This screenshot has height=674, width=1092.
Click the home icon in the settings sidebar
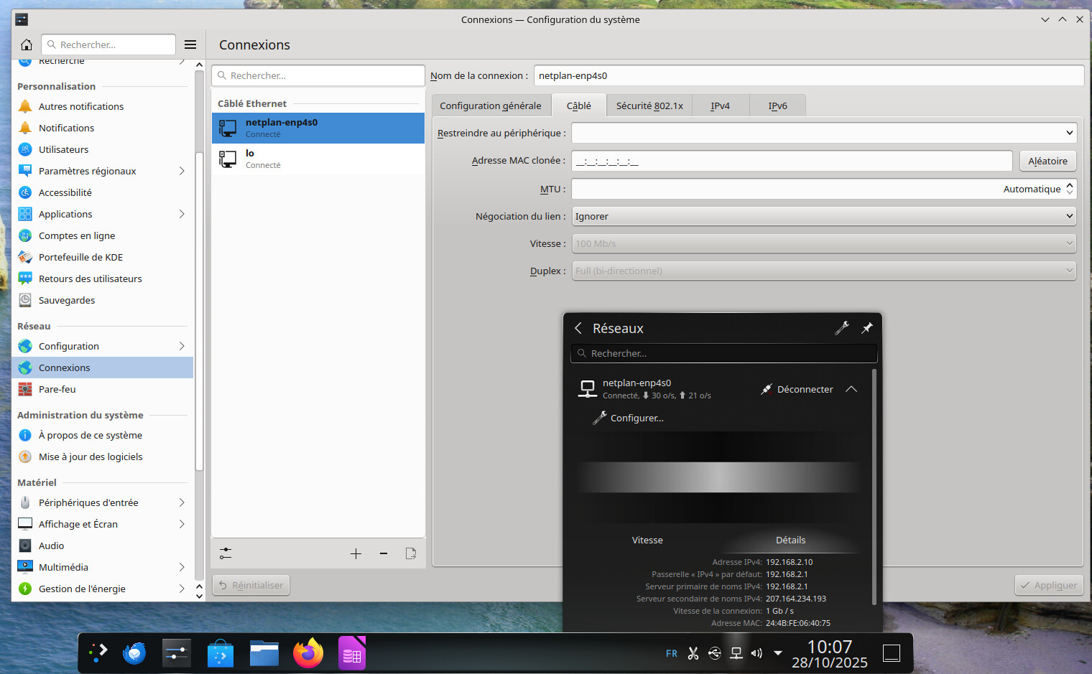27,45
